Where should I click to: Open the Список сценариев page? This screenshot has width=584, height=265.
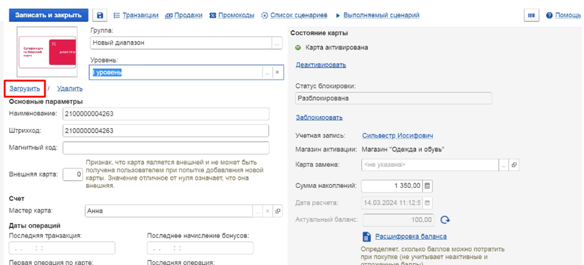(299, 15)
